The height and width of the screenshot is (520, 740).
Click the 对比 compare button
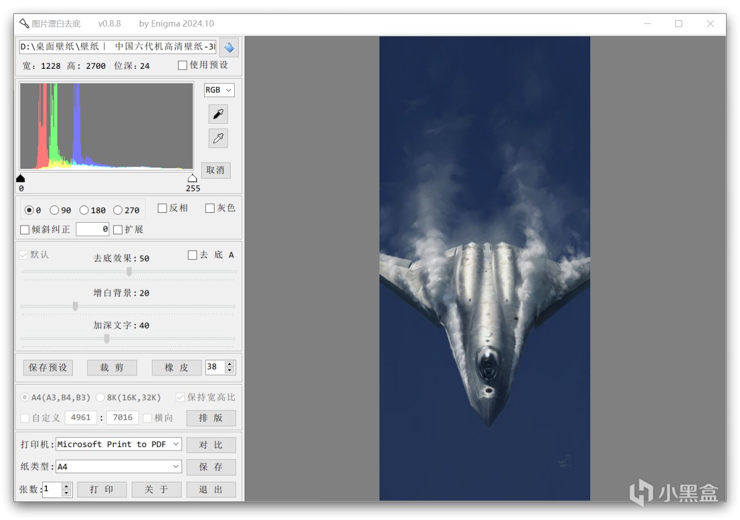(x=210, y=445)
